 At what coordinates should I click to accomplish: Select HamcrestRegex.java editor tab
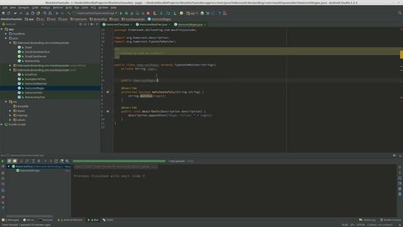tap(190, 25)
